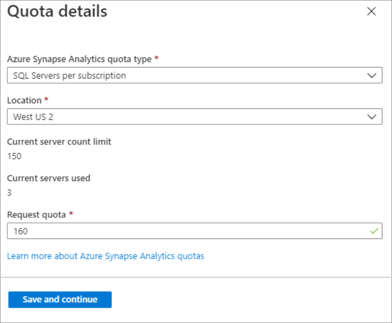Select the West US 2 location field
This screenshot has width=392, height=323.
click(184, 117)
